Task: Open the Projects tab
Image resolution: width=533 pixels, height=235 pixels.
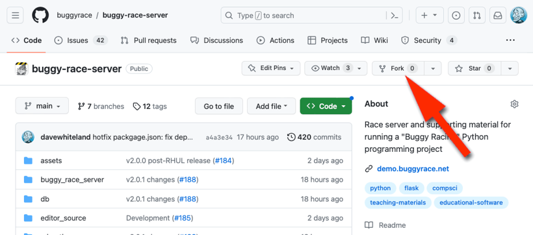Action: [328, 40]
